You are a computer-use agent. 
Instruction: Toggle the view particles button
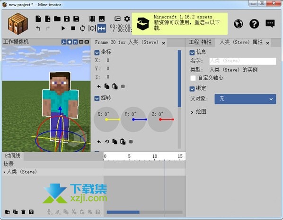point(75,42)
